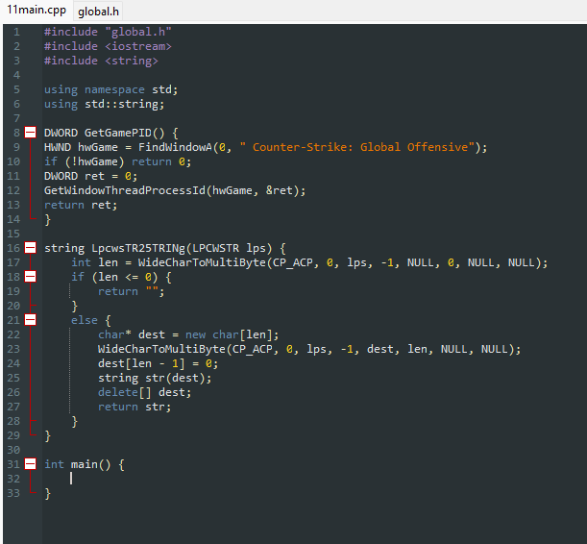The image size is (587, 544).
Task: Click the Counter-Strike: Global Offensive string
Action: [x=357, y=147]
